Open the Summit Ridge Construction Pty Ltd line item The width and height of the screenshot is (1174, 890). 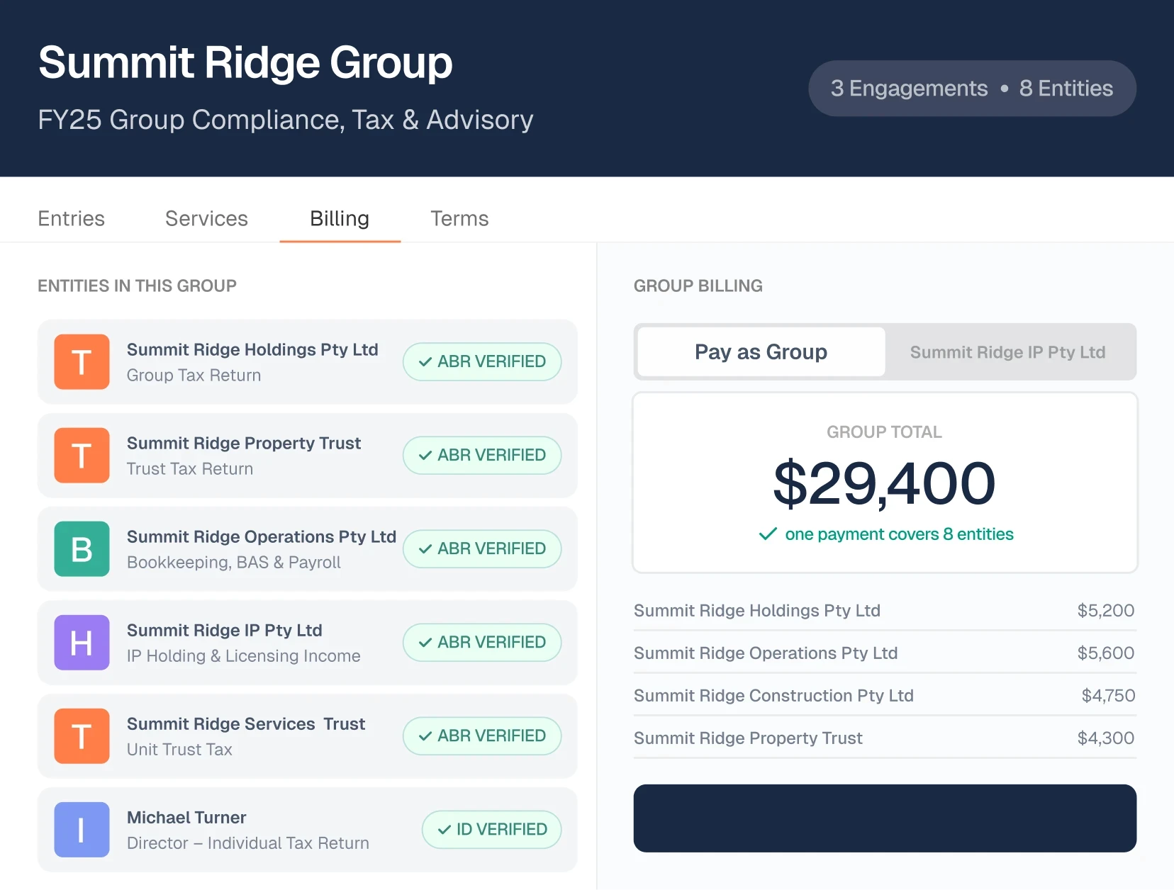pyautogui.click(x=885, y=695)
